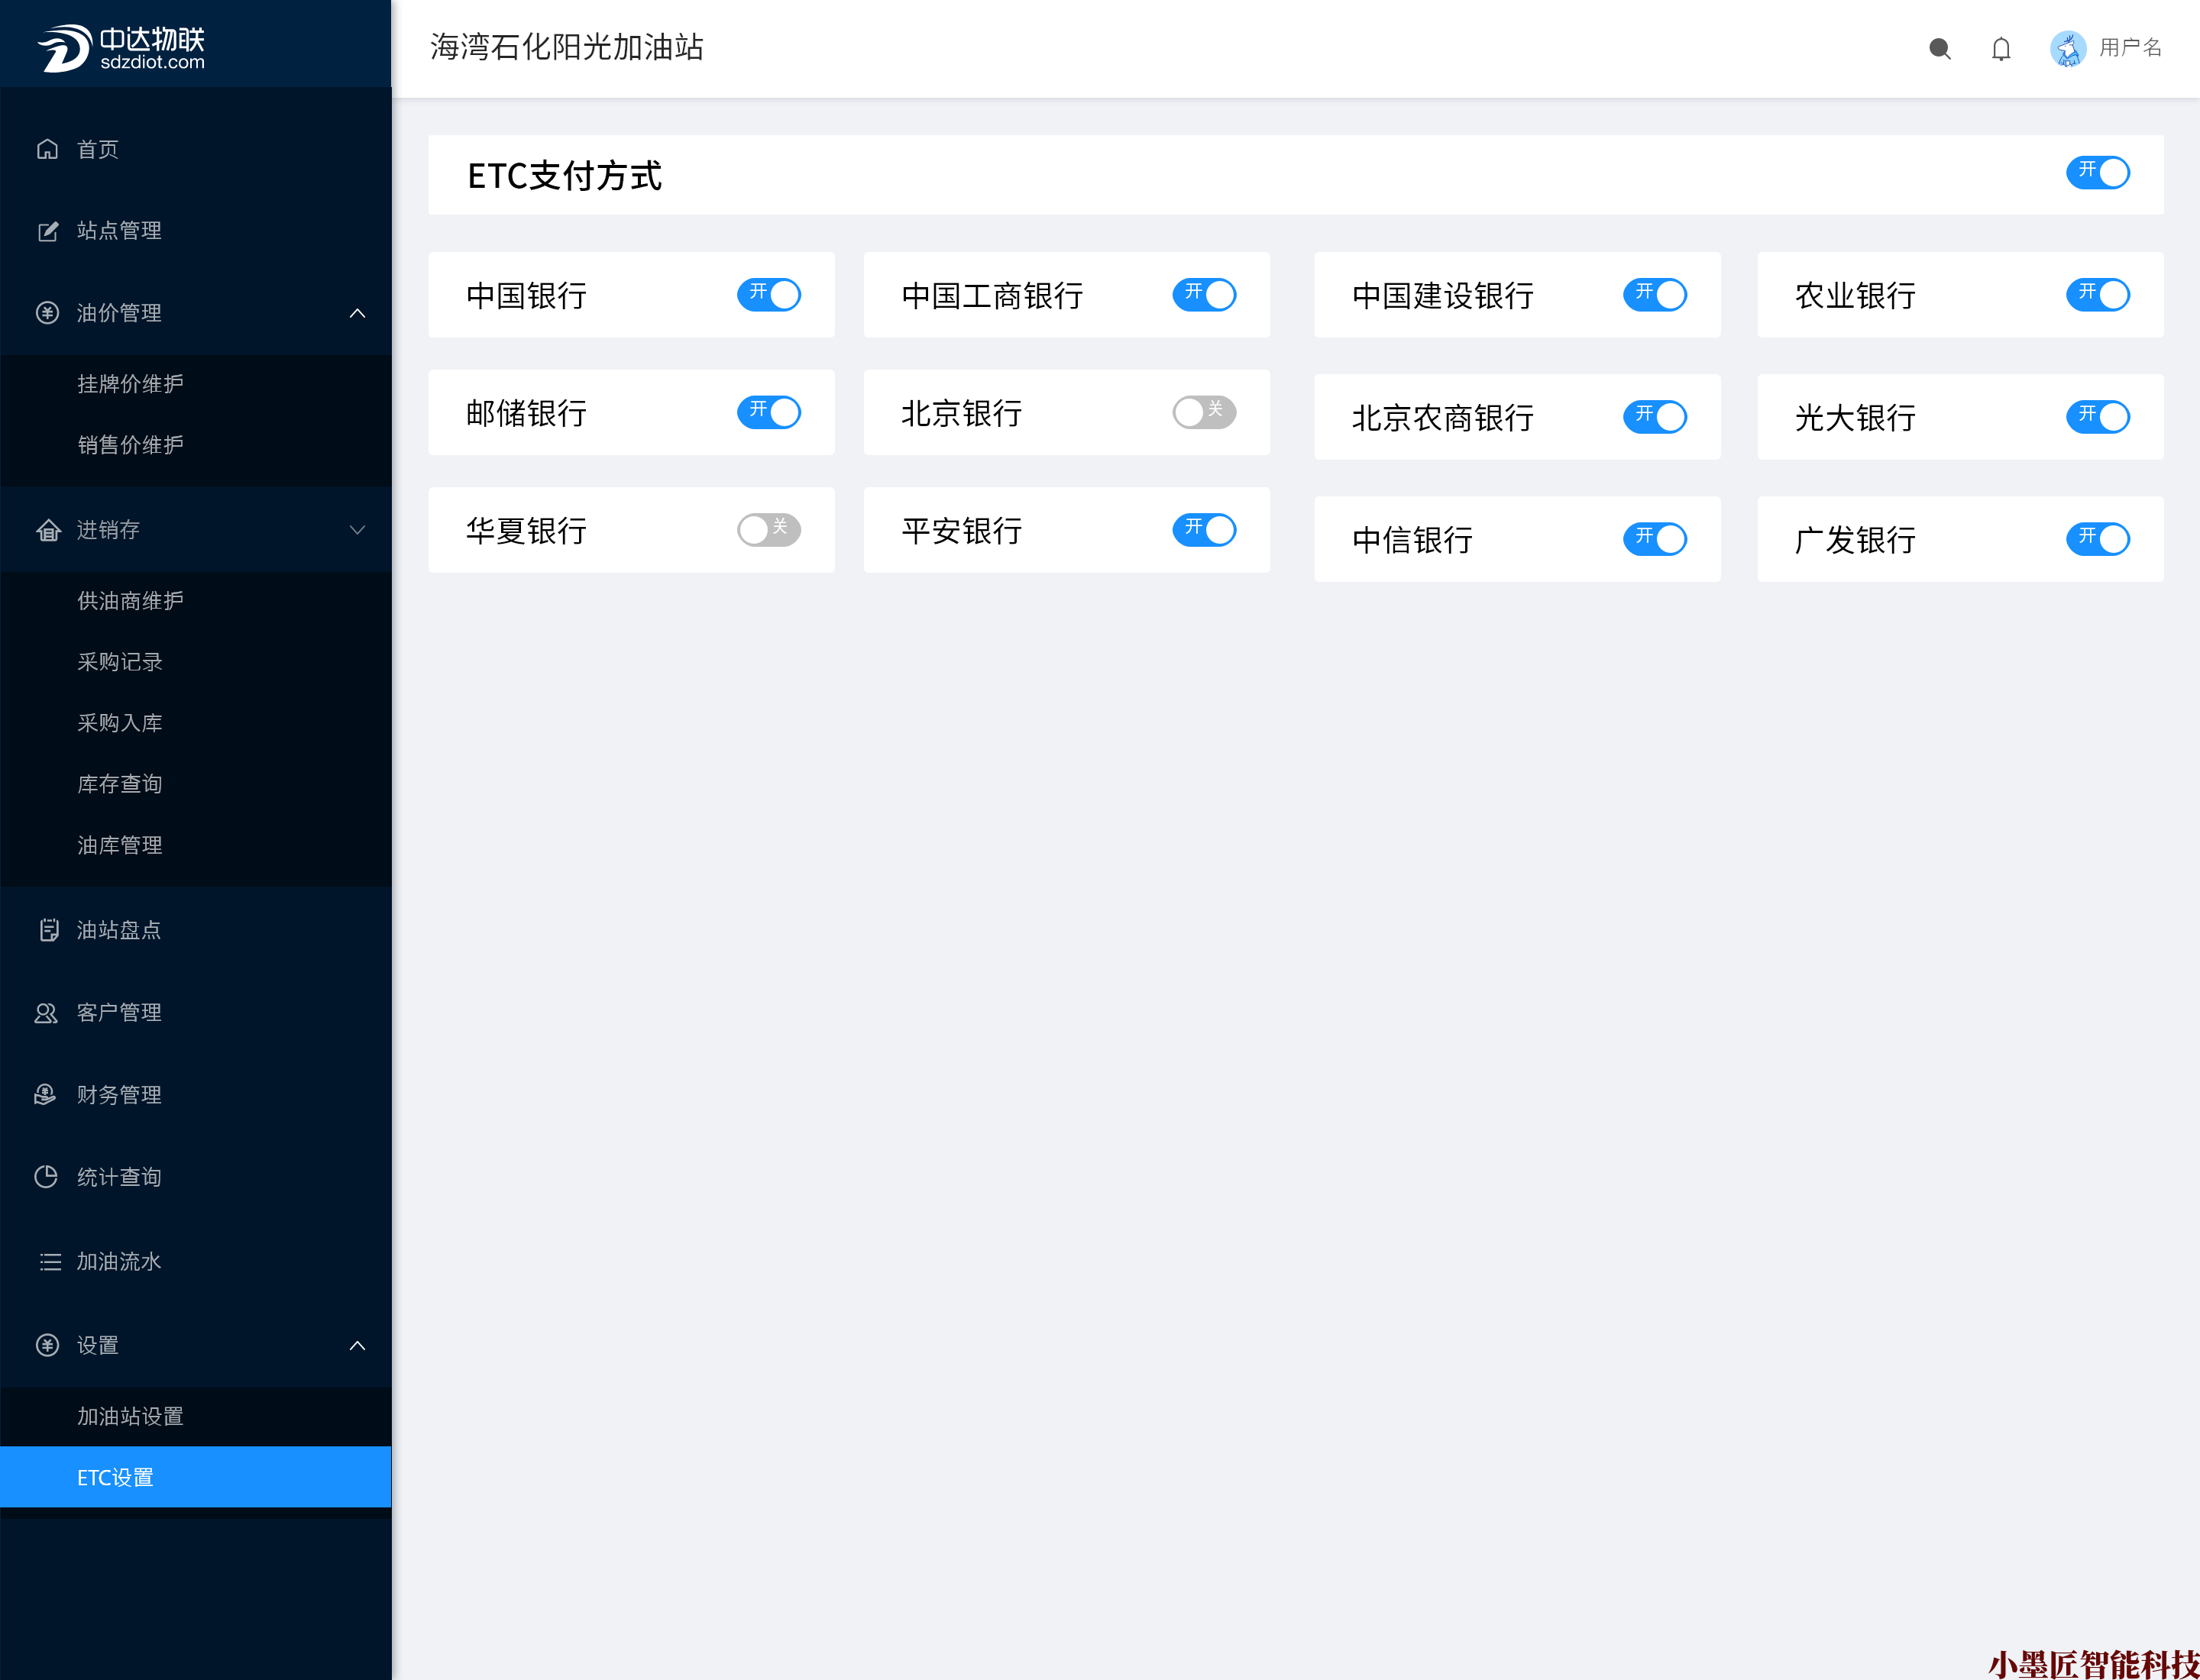Collapse the 油价管理 menu chevron
The width and height of the screenshot is (2200, 1680).
pyautogui.click(x=357, y=313)
